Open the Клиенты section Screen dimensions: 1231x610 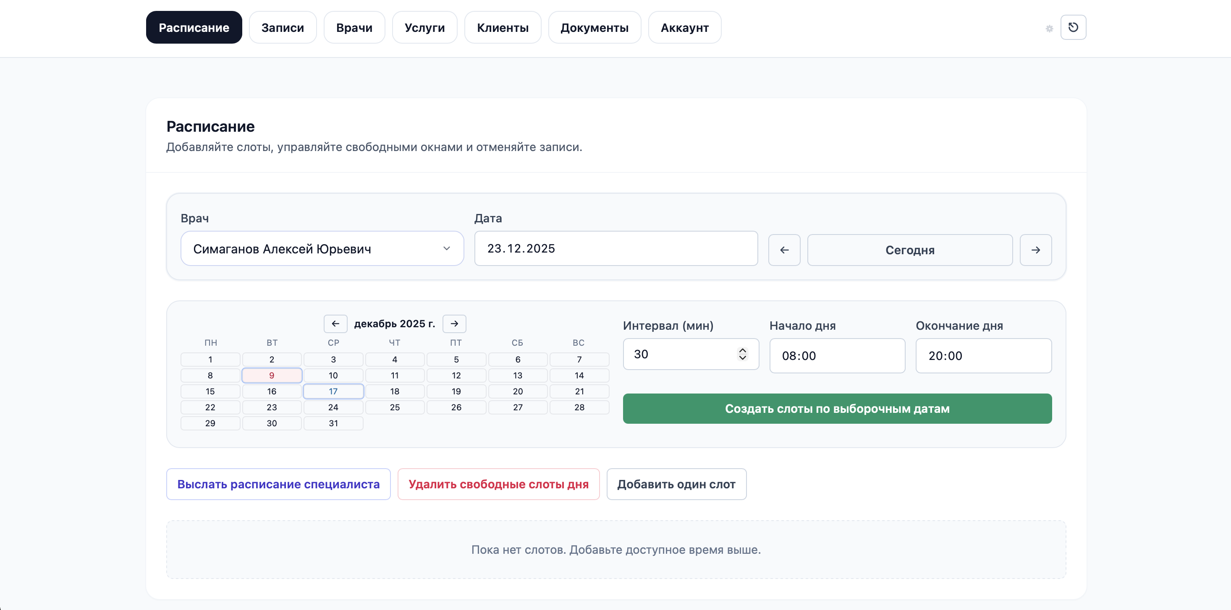coord(502,27)
